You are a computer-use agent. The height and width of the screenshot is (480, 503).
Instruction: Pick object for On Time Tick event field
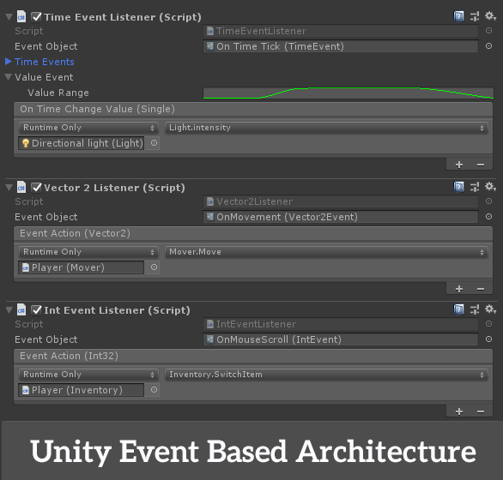click(x=488, y=46)
